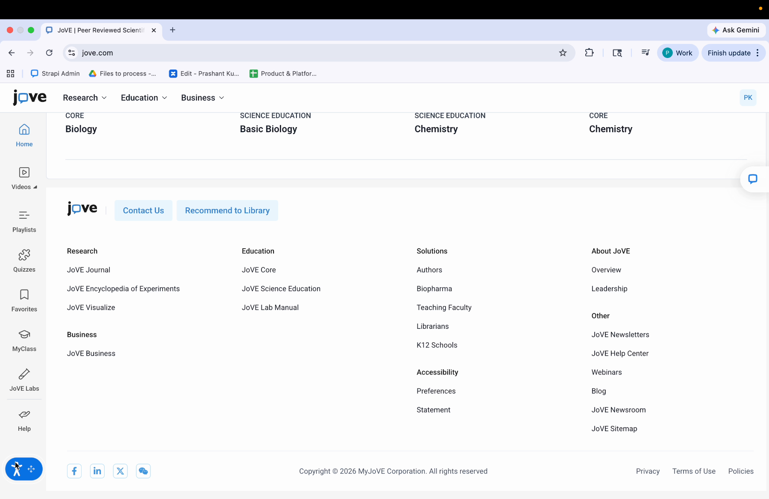View site information icon in address bar
The height and width of the screenshot is (499, 769).
pyautogui.click(x=72, y=53)
